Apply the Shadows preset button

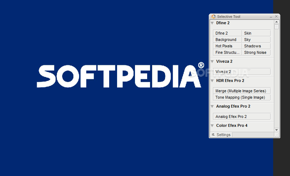[256, 46]
